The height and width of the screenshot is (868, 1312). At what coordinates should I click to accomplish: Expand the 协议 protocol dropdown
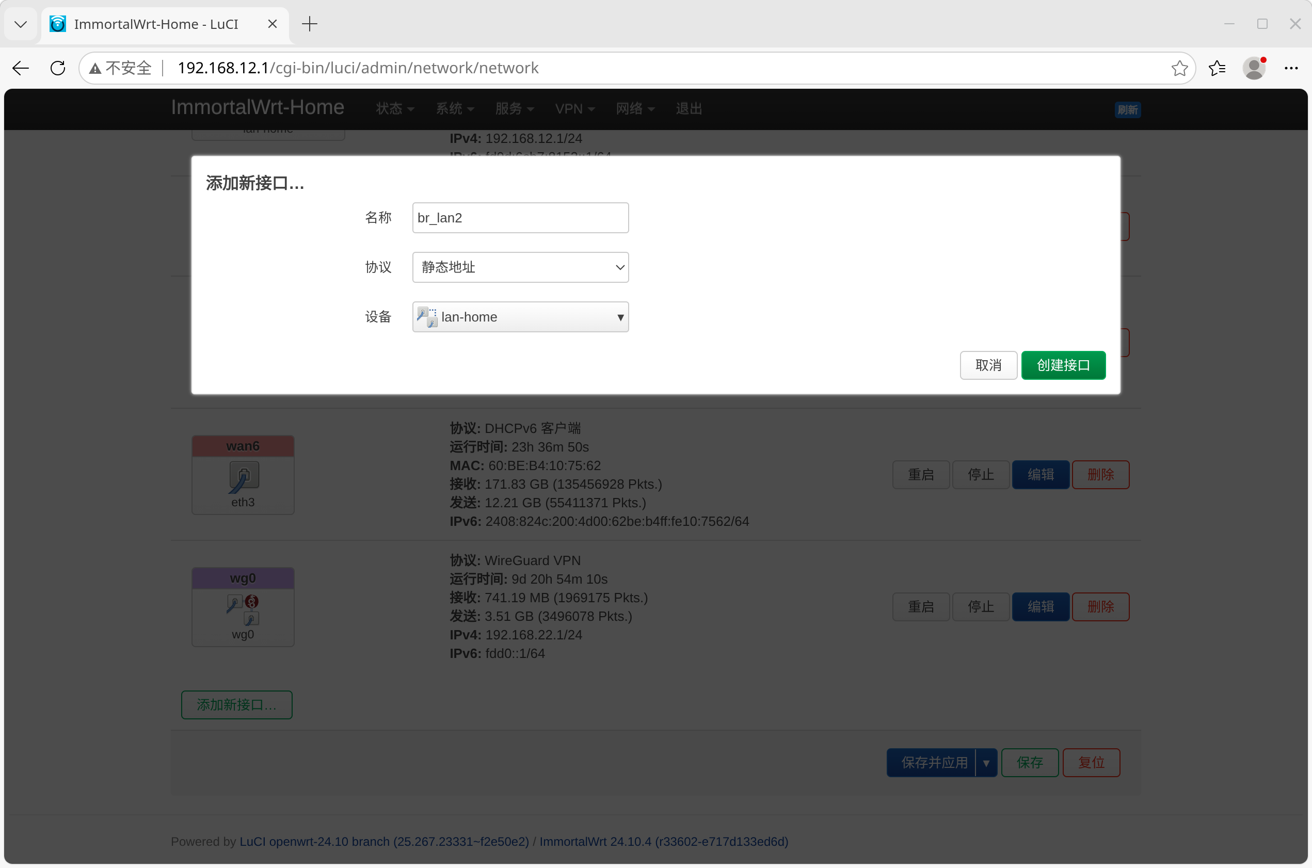pyautogui.click(x=520, y=267)
